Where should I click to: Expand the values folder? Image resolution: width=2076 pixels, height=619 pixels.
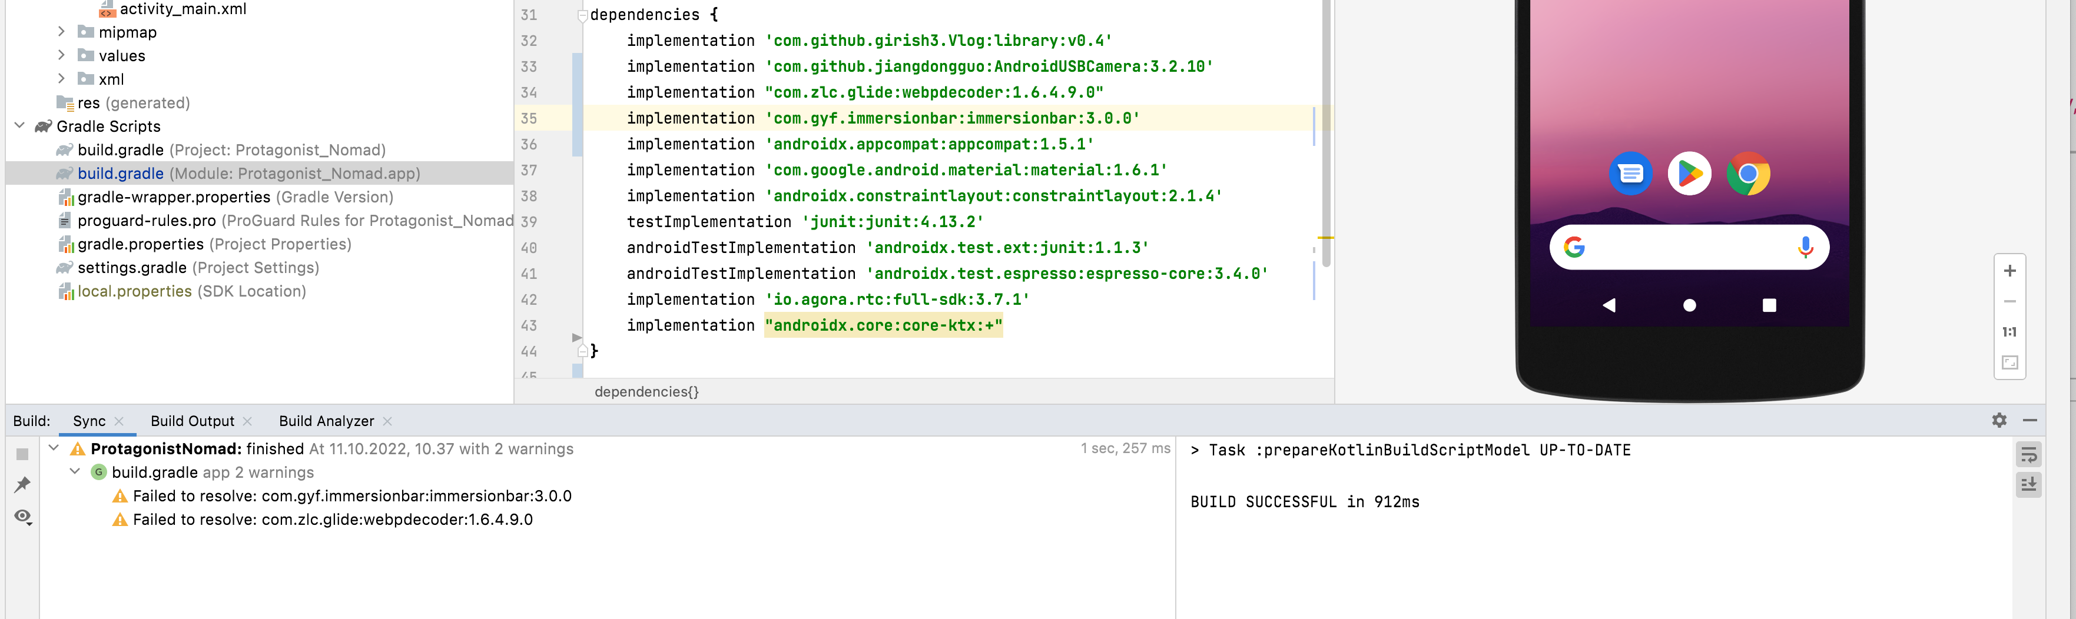pyautogui.click(x=61, y=55)
